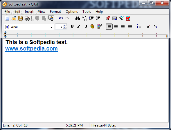Open the Format menu

click(x=55, y=12)
